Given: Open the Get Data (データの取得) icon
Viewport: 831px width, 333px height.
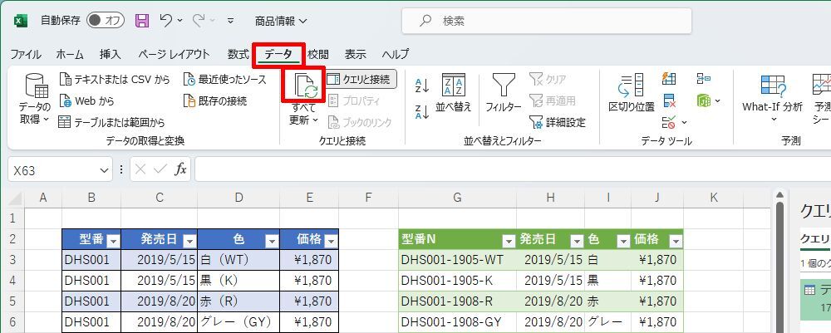Looking at the screenshot, I should [x=35, y=88].
